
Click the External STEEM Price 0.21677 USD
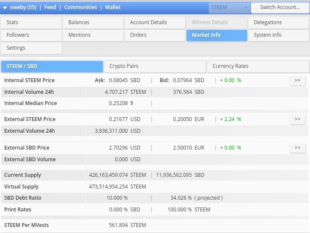click(125, 119)
